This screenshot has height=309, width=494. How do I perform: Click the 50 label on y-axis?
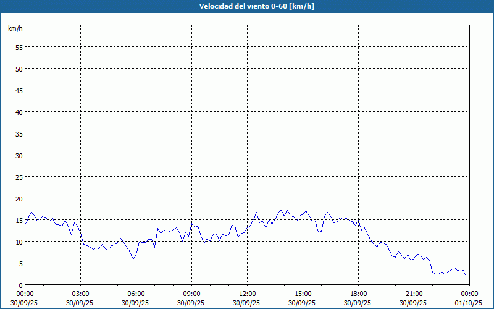(x=19, y=69)
